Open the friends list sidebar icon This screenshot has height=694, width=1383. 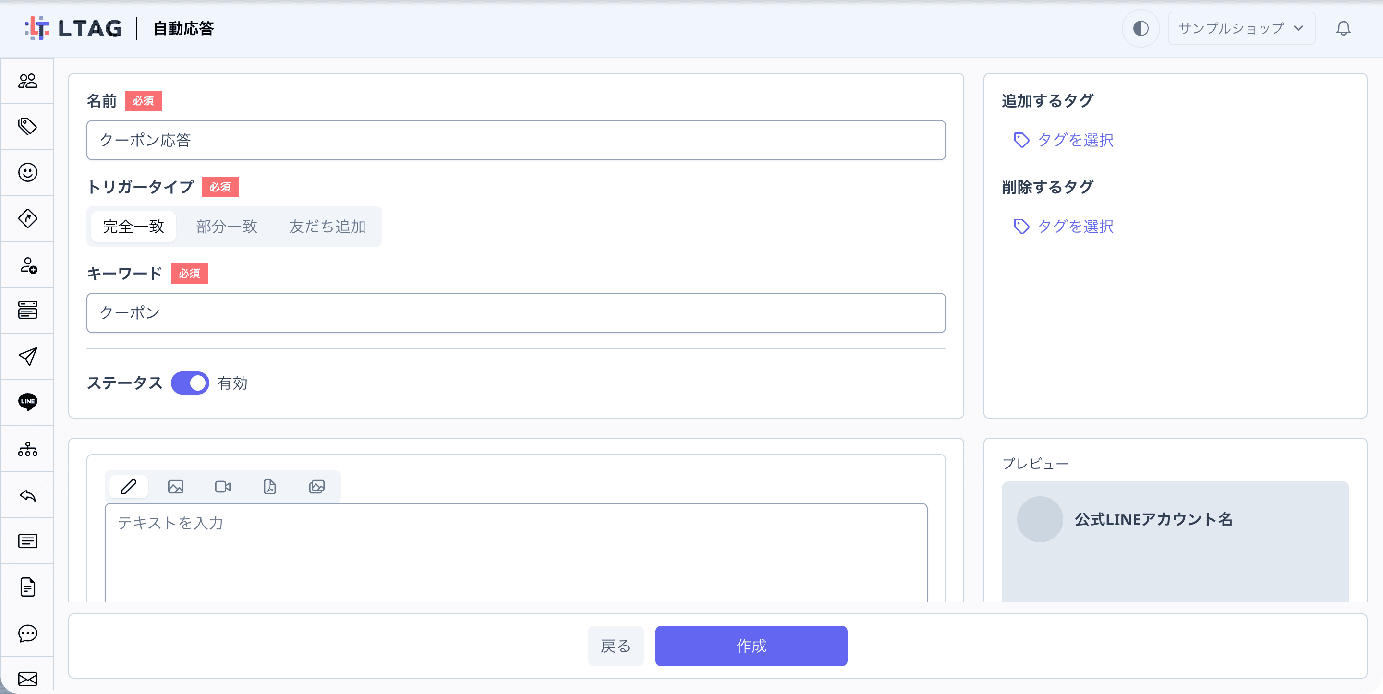pyautogui.click(x=27, y=81)
